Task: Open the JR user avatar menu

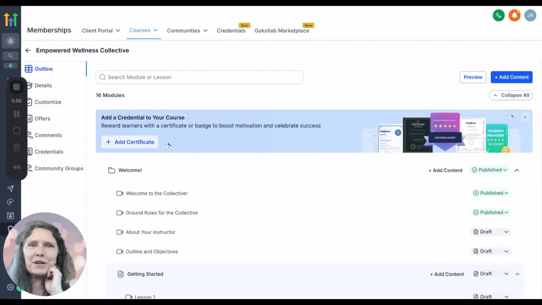Action: [530, 15]
